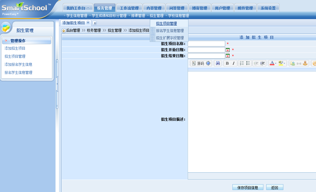Toggle italic text formatting
The width and height of the screenshot is (316, 192).
pyautogui.click(x=234, y=64)
